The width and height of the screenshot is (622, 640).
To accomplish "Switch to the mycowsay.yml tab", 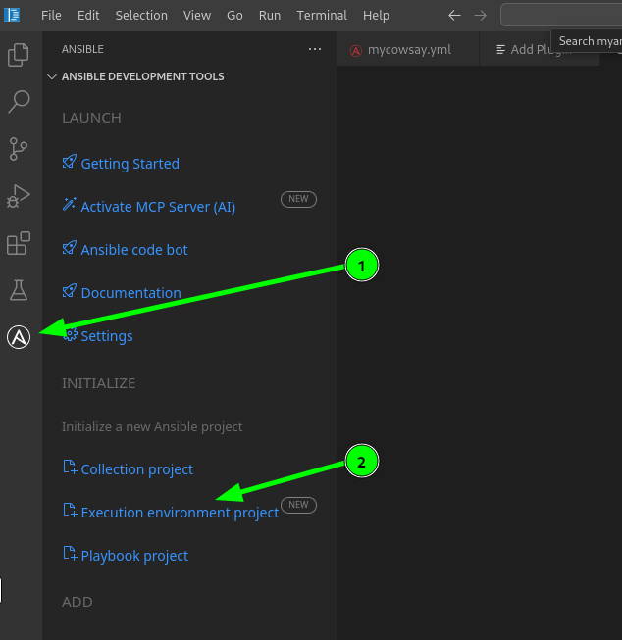I will (x=407, y=50).
